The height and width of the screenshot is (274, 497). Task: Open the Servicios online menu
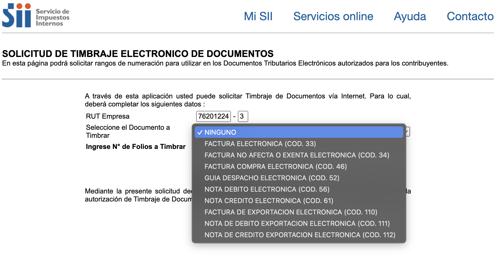pos(333,16)
